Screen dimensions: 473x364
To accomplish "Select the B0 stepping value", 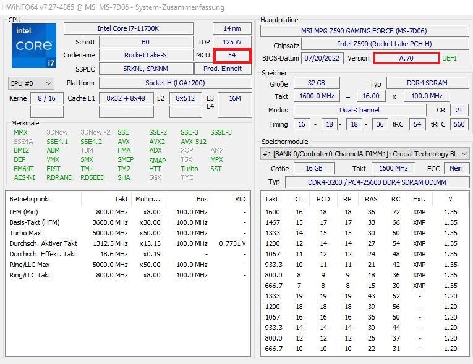I will pos(146,42).
